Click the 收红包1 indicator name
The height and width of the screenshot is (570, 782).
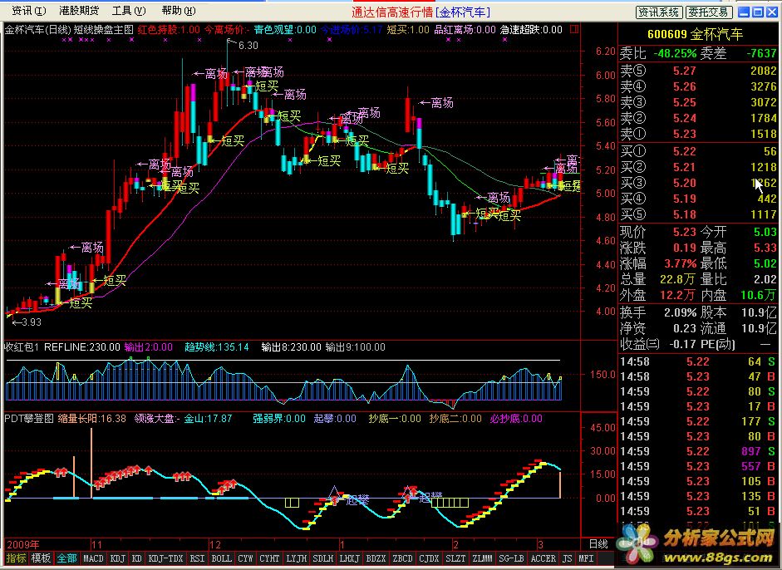[22, 346]
